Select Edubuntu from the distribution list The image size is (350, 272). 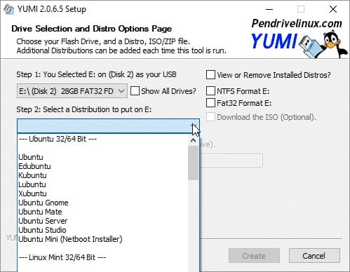(x=103, y=166)
